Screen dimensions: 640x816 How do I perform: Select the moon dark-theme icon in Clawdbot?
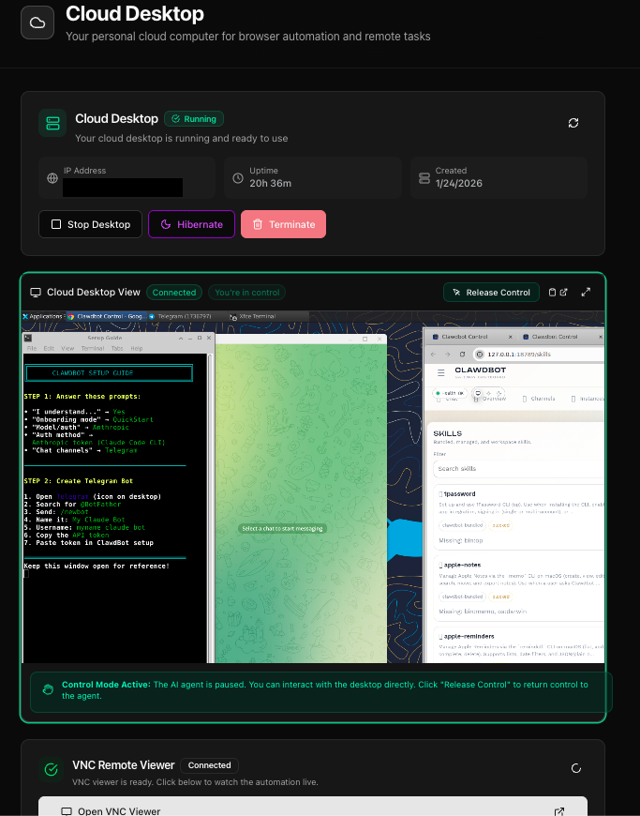[x=499, y=393]
